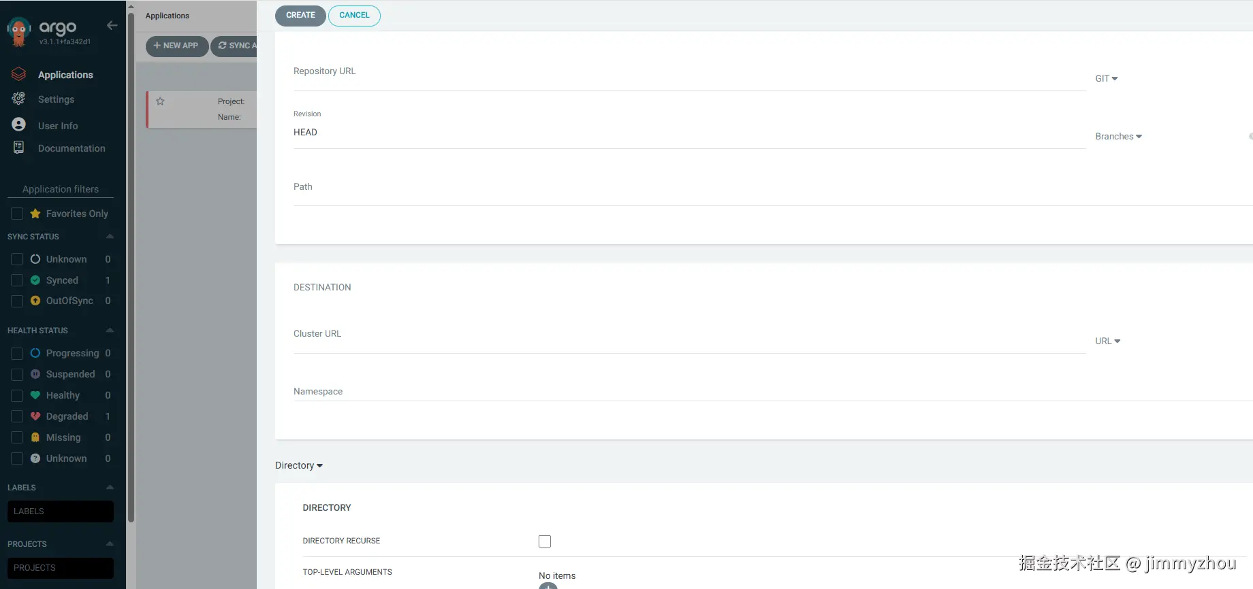Open the Branches revision type dropdown
The width and height of the screenshot is (1253, 589).
click(x=1119, y=136)
